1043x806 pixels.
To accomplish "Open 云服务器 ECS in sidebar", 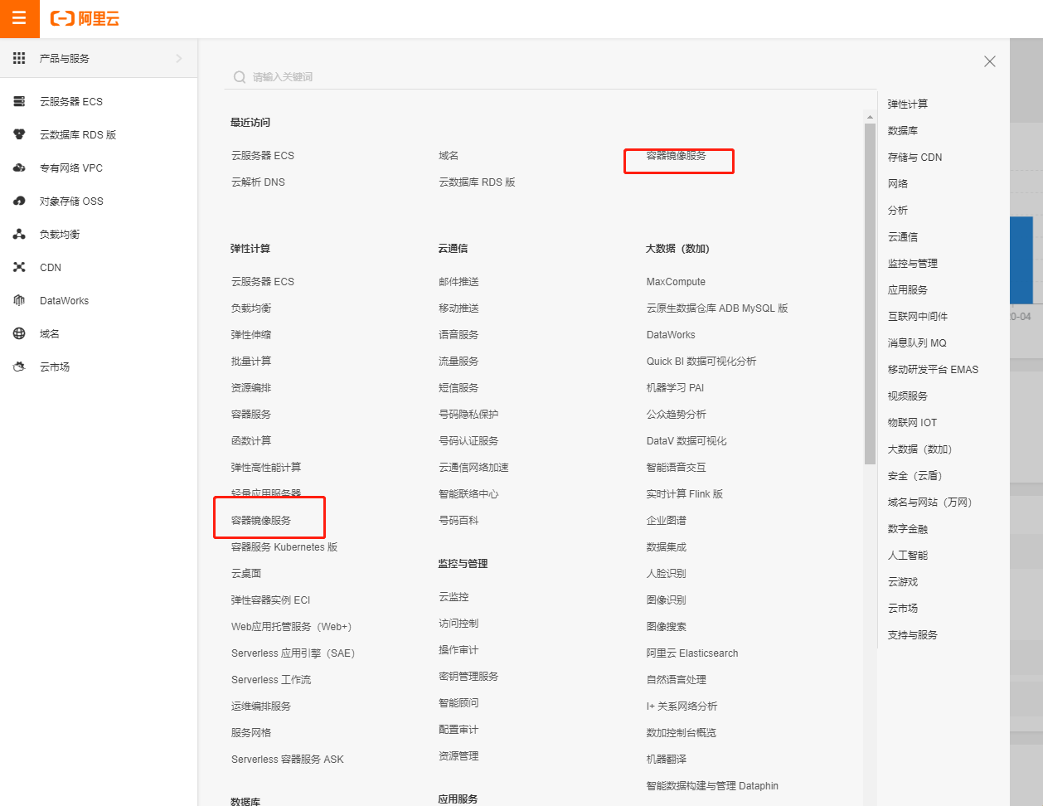I will tap(71, 101).
